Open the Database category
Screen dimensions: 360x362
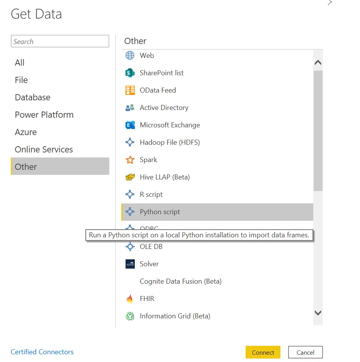[32, 97]
